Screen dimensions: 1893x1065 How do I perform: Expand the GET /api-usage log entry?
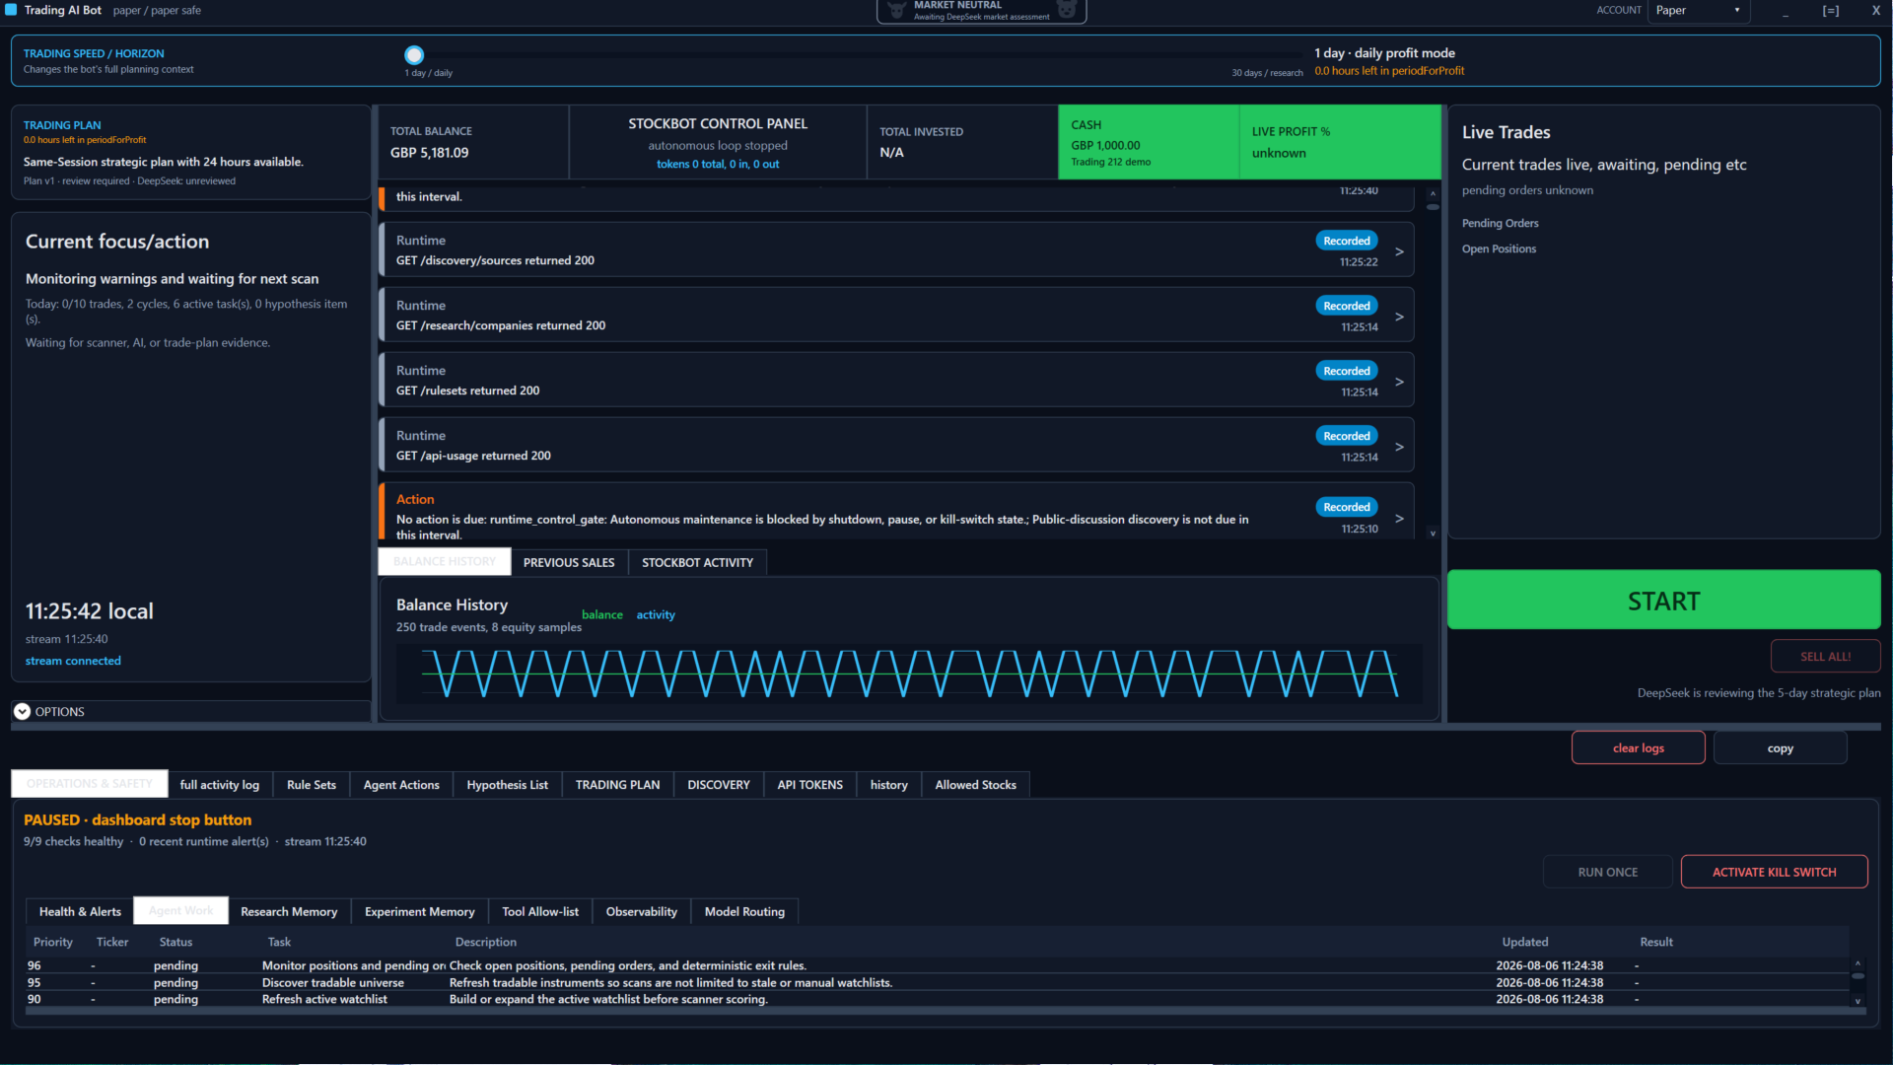(1399, 447)
